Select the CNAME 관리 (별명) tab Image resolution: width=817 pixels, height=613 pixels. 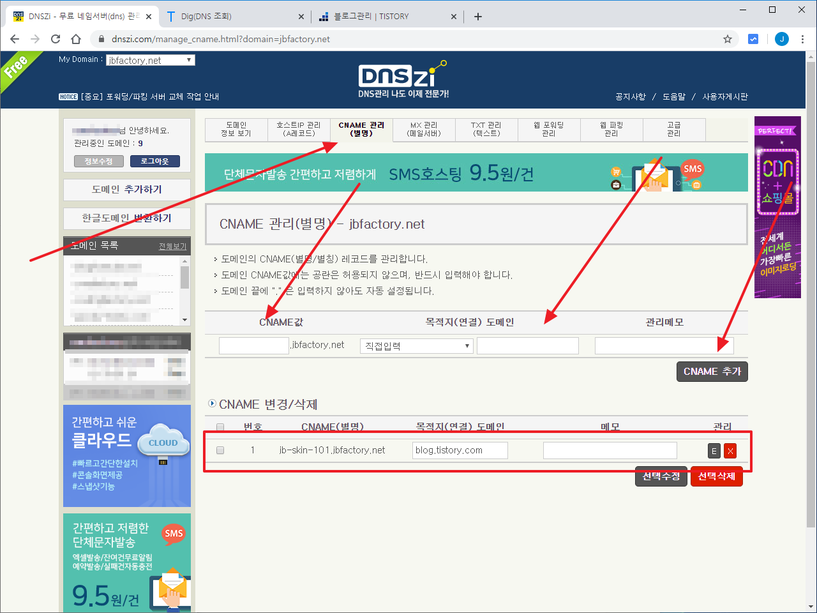[361, 130]
